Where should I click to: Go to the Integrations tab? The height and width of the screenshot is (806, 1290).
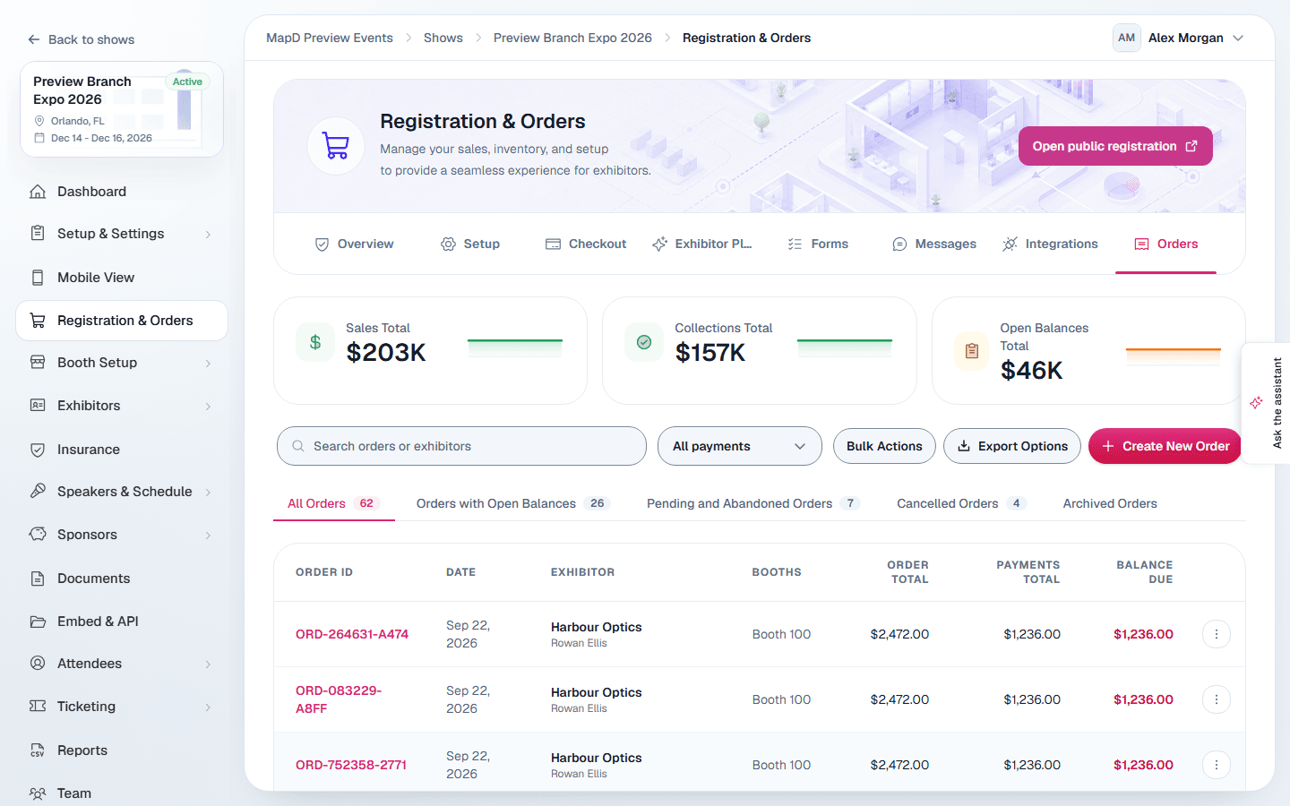pyautogui.click(x=1050, y=244)
